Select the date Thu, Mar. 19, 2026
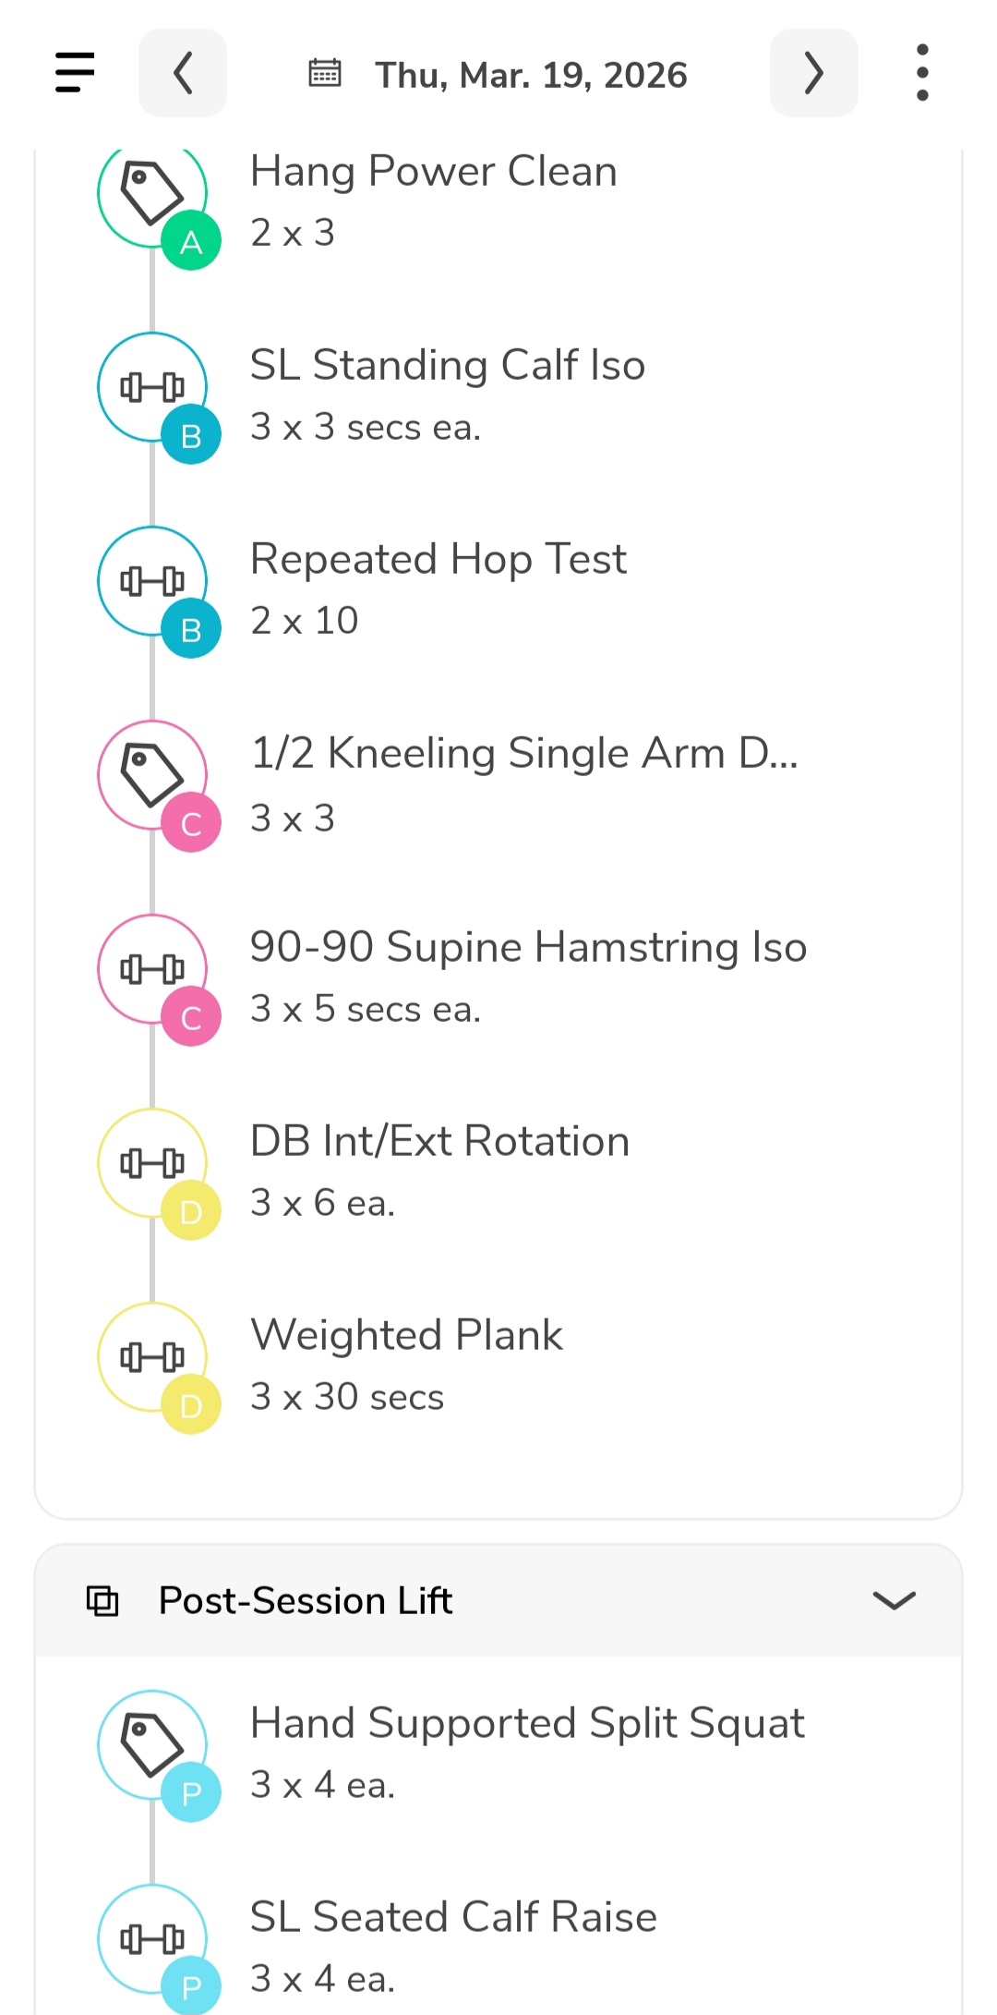 (x=531, y=75)
